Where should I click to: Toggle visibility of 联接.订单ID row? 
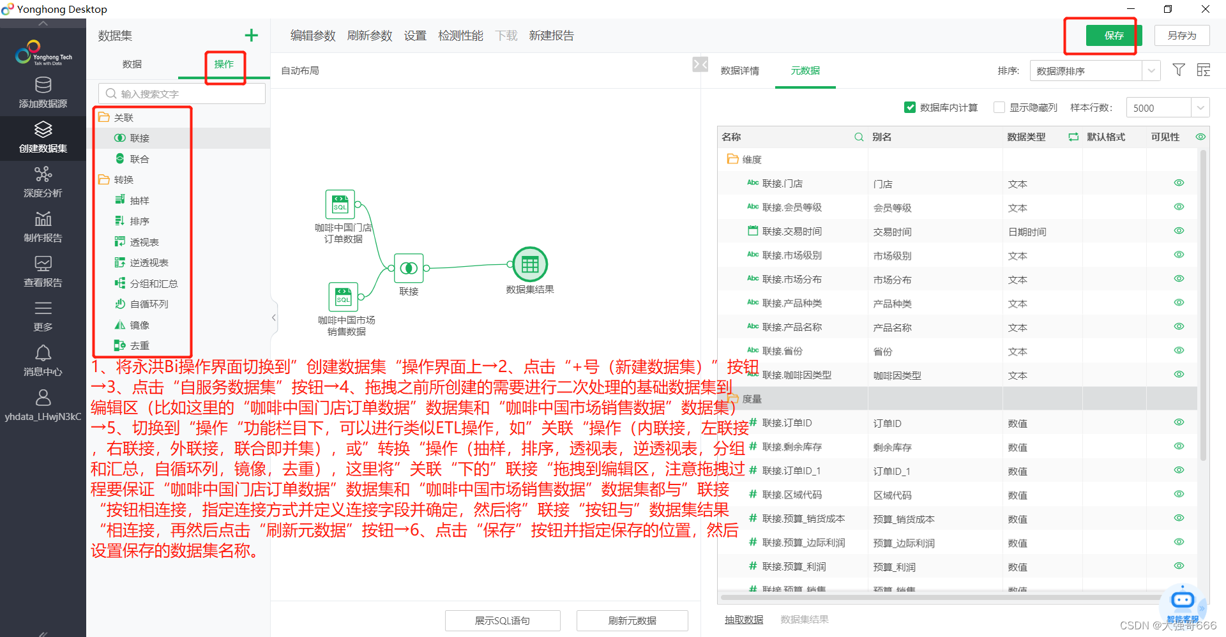pyautogui.click(x=1179, y=423)
